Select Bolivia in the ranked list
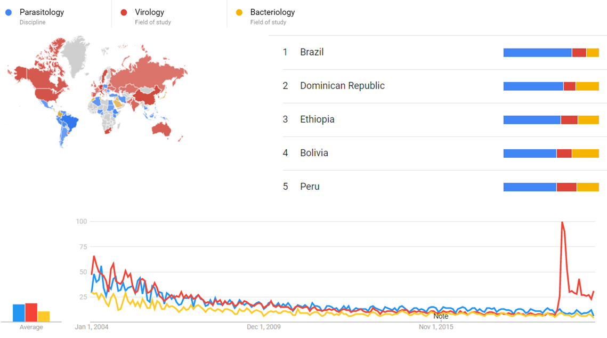 tap(314, 153)
